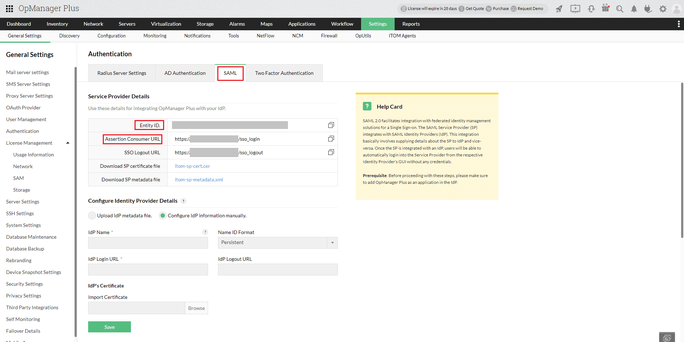
Task: Open the chat icon at bottom right
Action: [x=667, y=338]
